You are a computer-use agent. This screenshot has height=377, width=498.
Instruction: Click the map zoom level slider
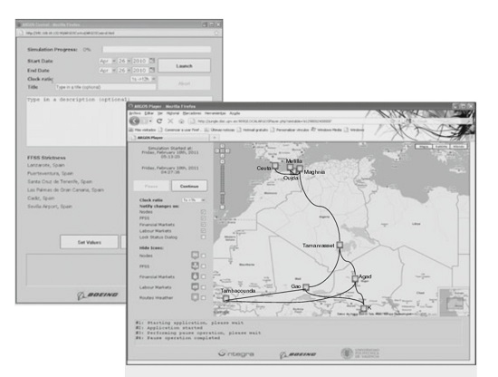[223, 184]
